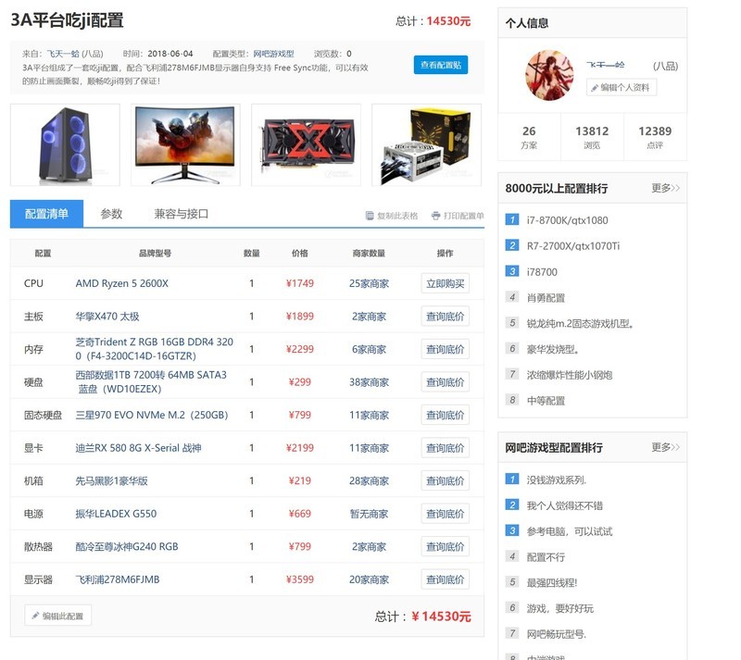Click 查询底价 for 华擎X470 太极 motherboard
Viewport: 741px width, 660px height.
click(446, 316)
